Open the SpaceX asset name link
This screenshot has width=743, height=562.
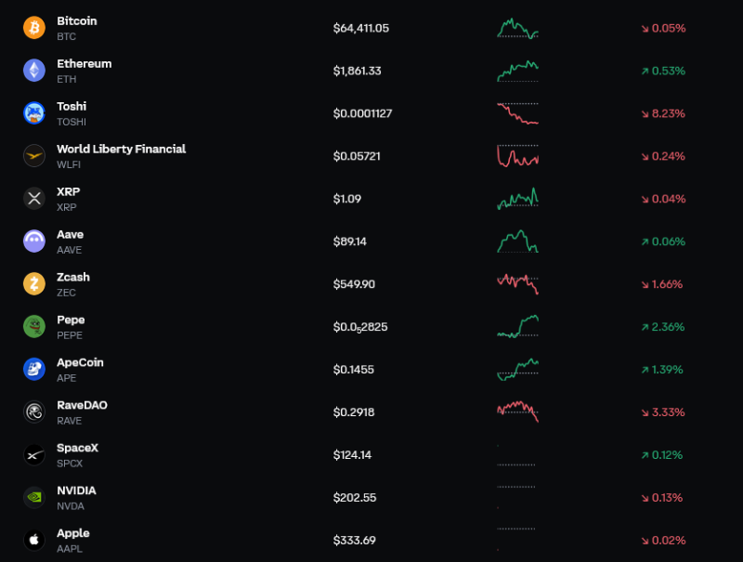point(78,449)
